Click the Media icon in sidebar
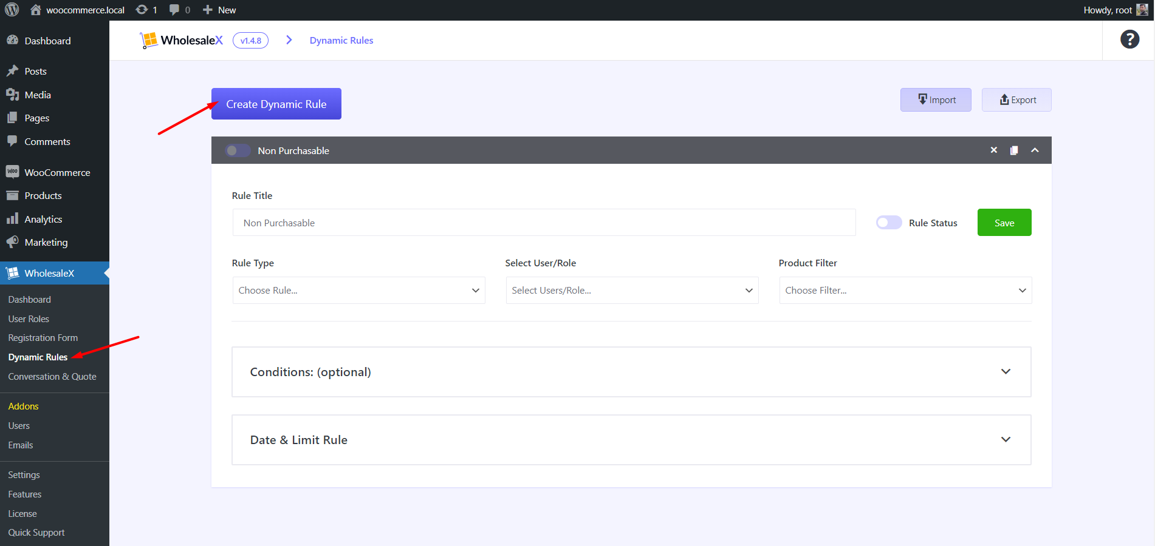1155x546 pixels. (x=12, y=95)
